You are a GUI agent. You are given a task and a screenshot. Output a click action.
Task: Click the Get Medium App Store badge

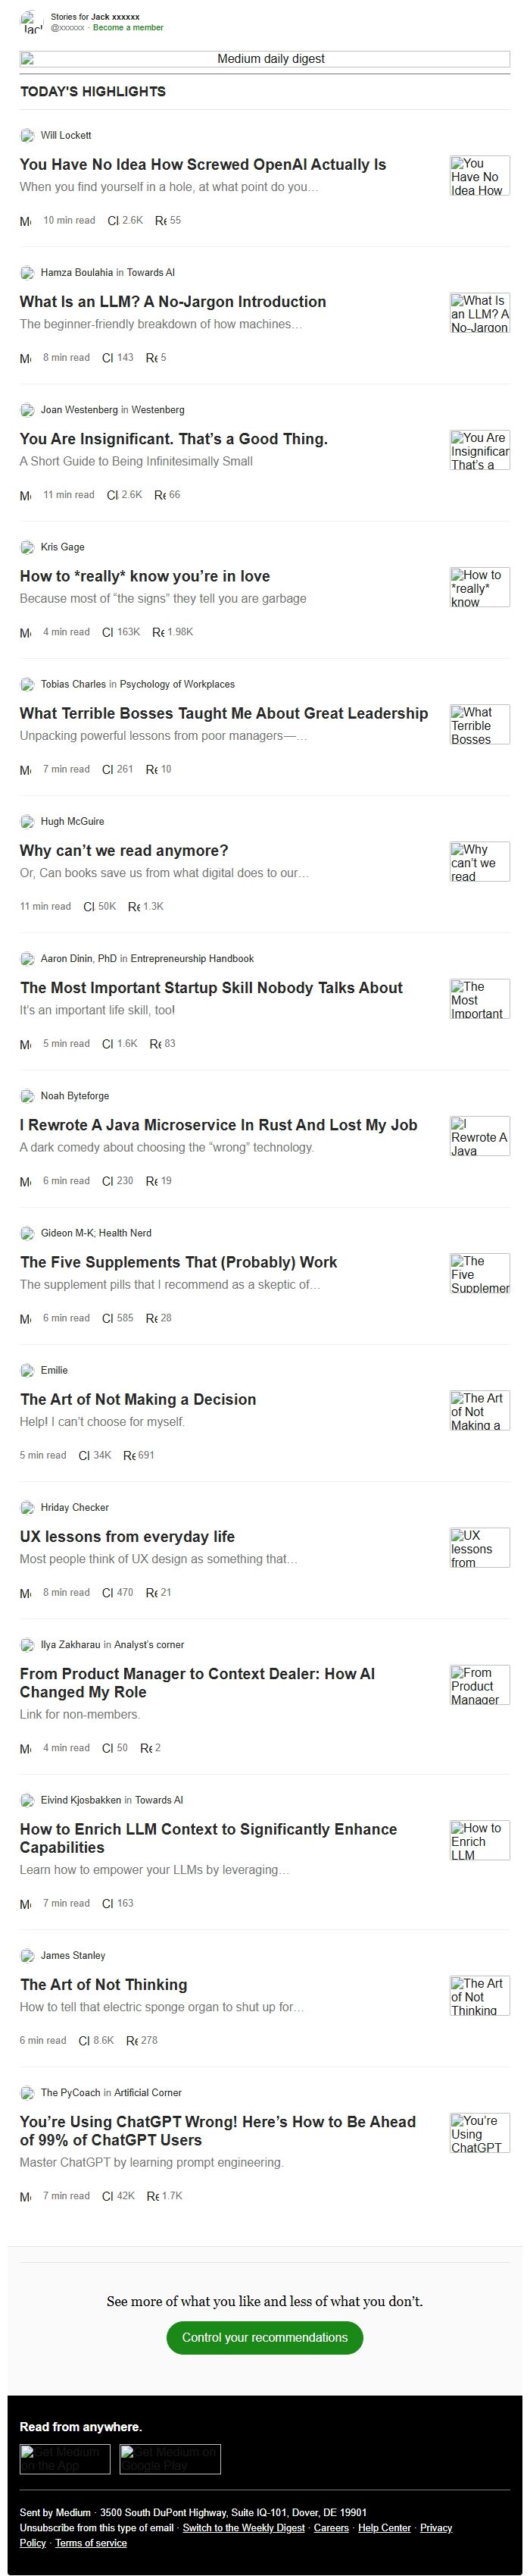[x=65, y=2459]
